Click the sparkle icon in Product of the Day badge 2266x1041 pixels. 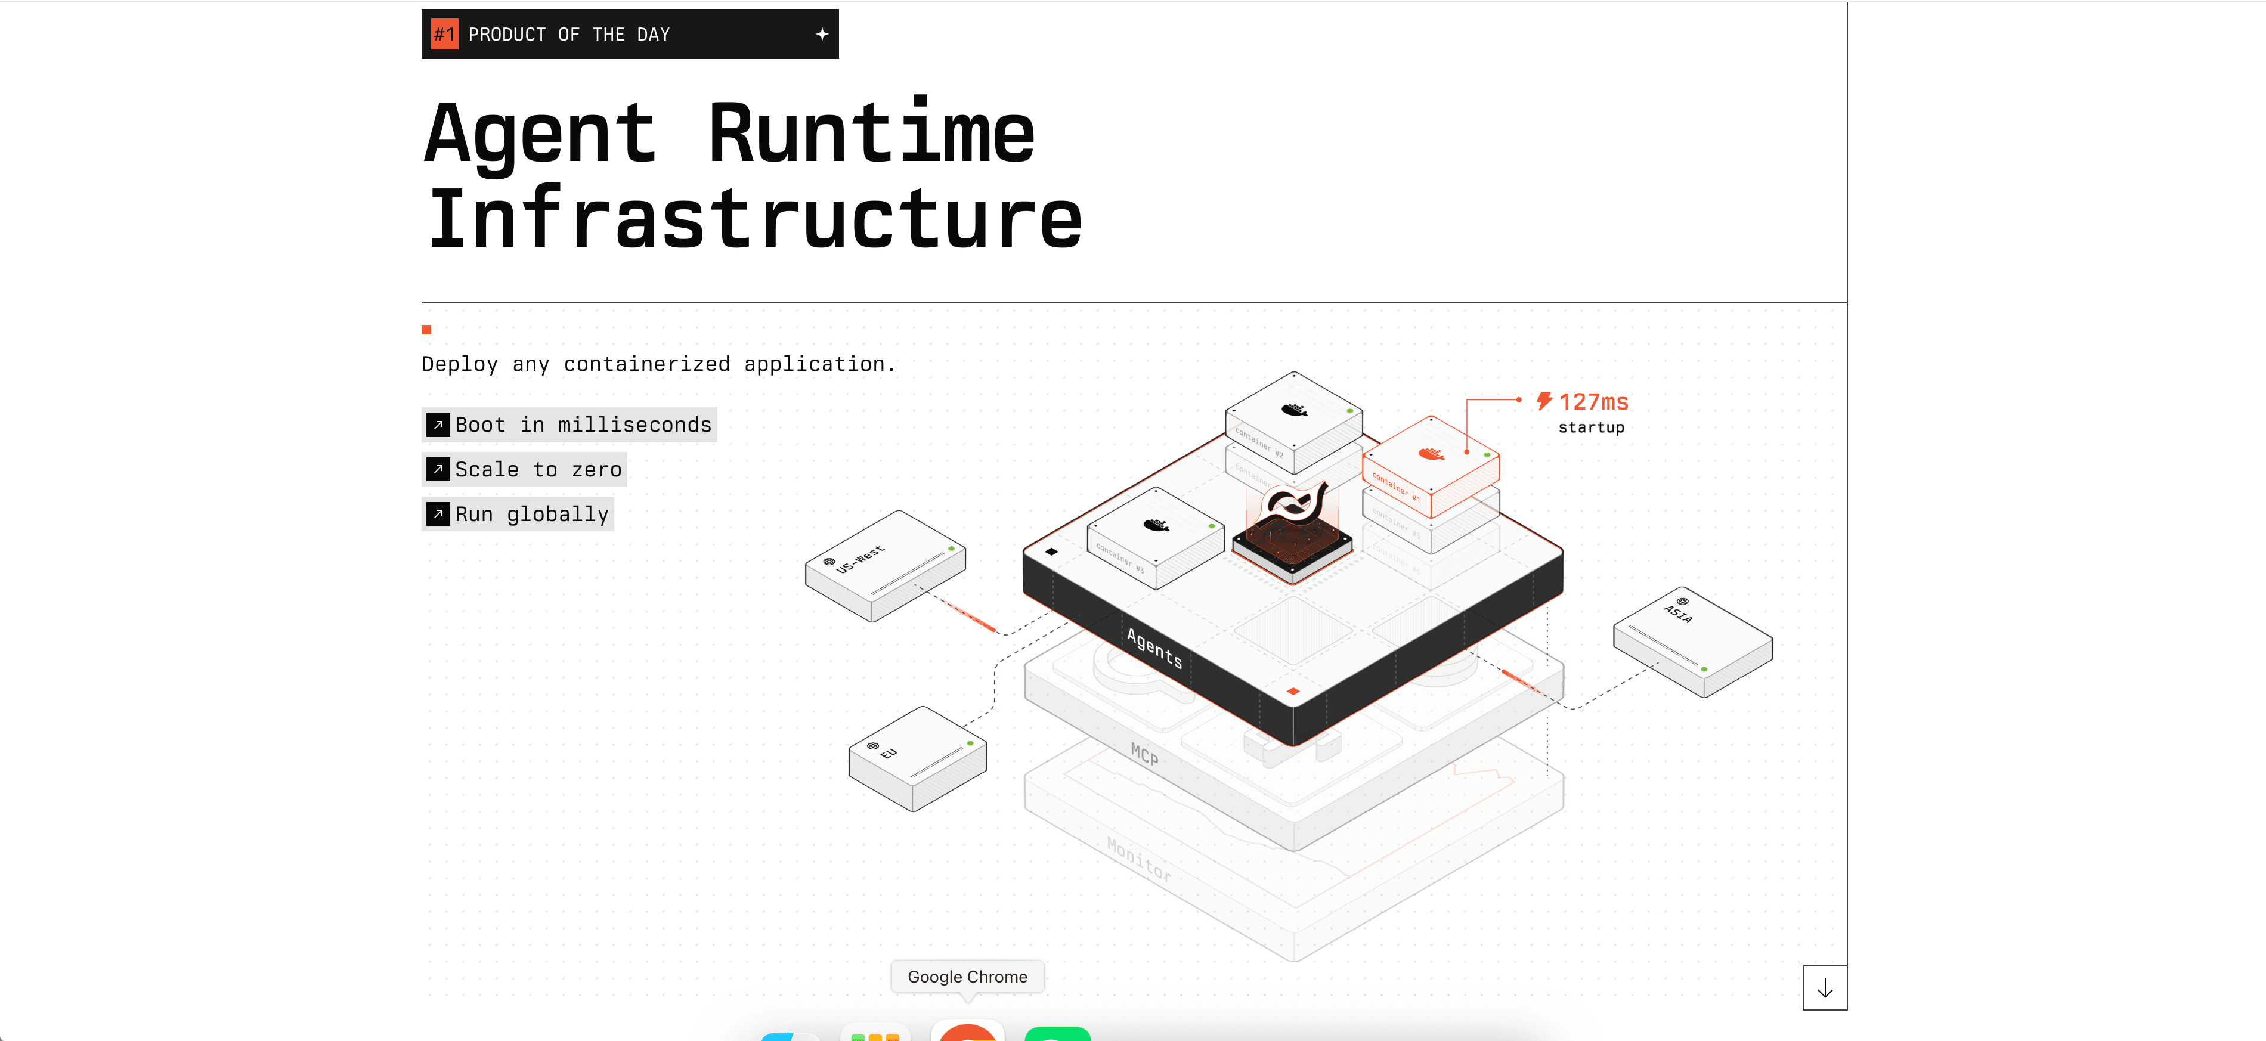tap(822, 35)
